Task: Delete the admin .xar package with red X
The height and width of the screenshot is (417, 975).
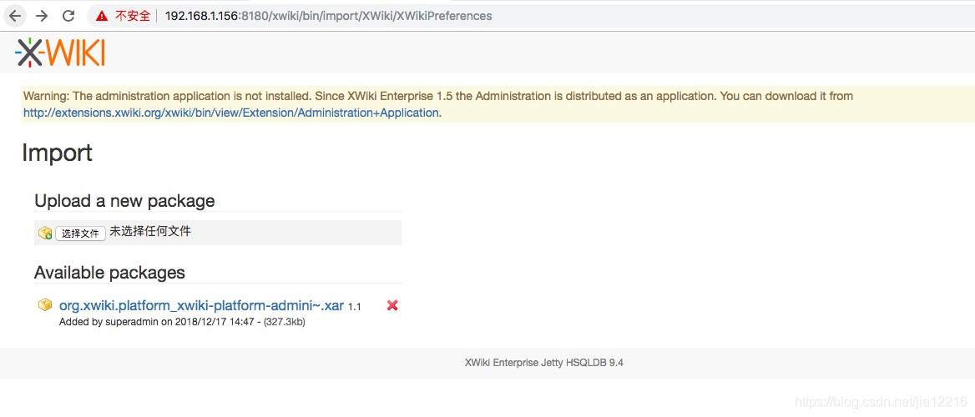Action: [392, 305]
